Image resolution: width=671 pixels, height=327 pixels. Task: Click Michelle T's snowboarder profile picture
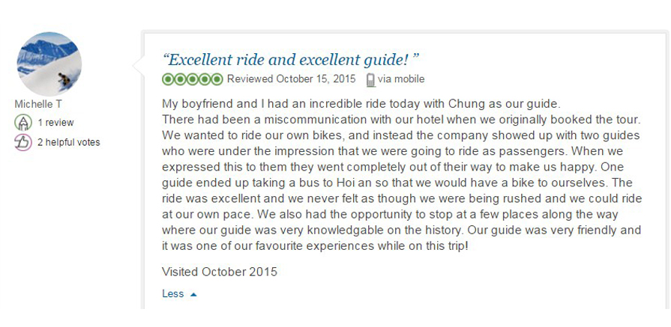click(x=49, y=64)
